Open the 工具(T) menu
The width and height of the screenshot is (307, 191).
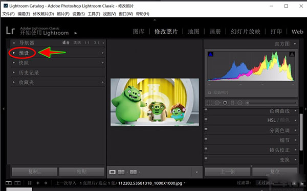point(94,14)
